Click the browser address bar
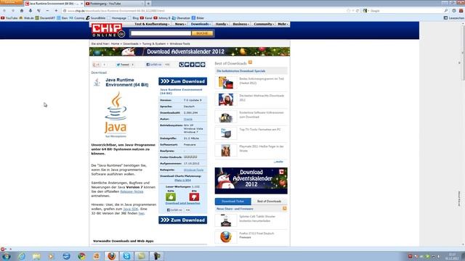Image resolution: width=465 pixels, height=261 pixels. (x=204, y=11)
